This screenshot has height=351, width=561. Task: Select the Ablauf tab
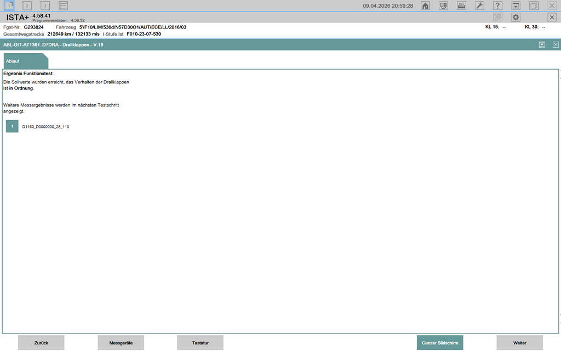[x=13, y=61]
